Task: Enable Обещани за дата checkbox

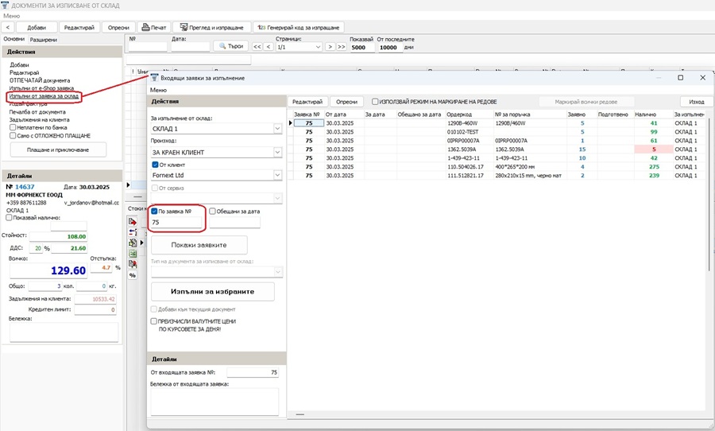Action: point(212,211)
